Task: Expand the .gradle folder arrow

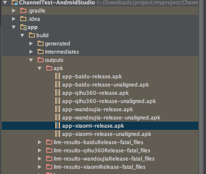Action: point(14,10)
